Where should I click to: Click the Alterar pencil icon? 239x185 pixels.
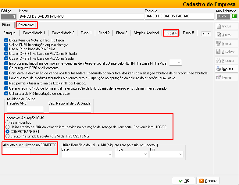coord(219,35)
